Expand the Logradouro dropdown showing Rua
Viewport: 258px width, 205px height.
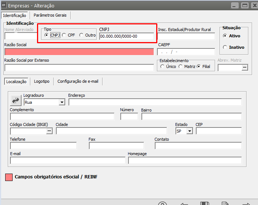[61, 102]
